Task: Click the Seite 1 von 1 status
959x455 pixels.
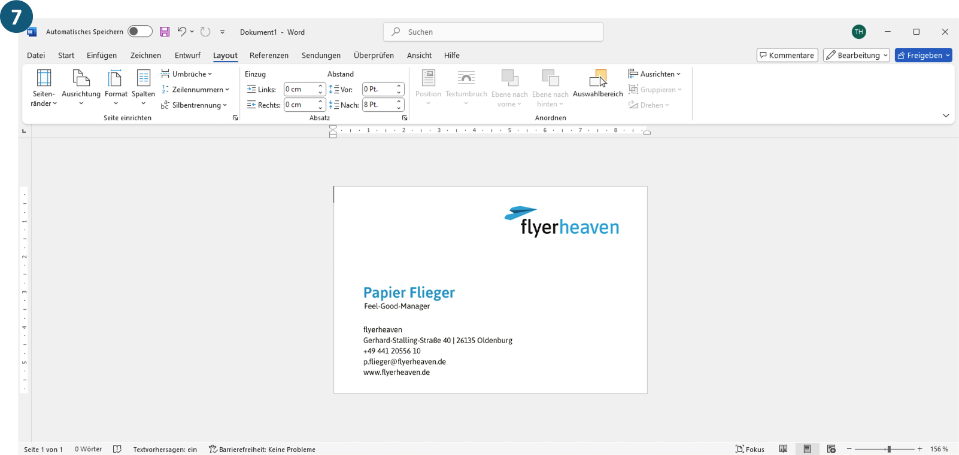Action: coord(43,450)
